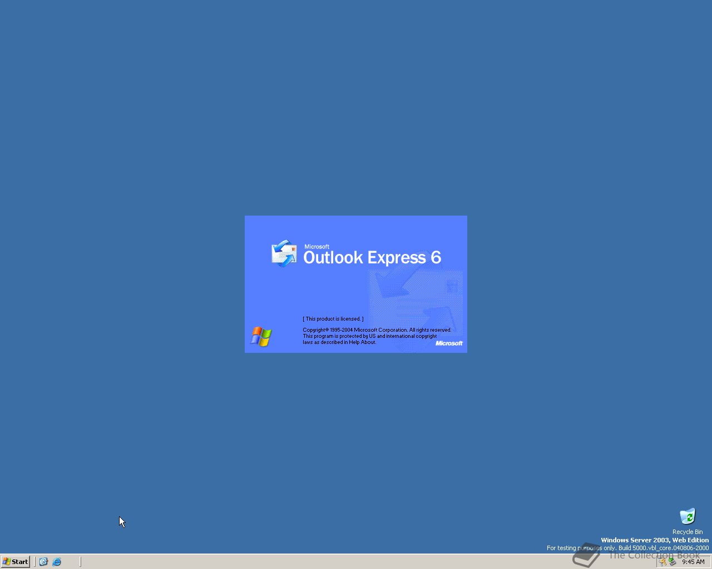712x569 pixels.
Task: Click the 9:45 AM taskbar clock
Action: coord(693,562)
